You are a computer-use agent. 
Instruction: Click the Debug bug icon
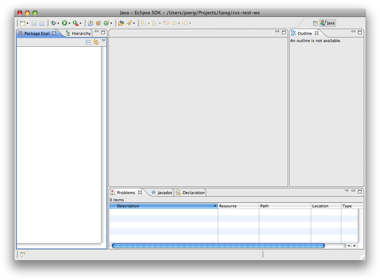(x=53, y=23)
